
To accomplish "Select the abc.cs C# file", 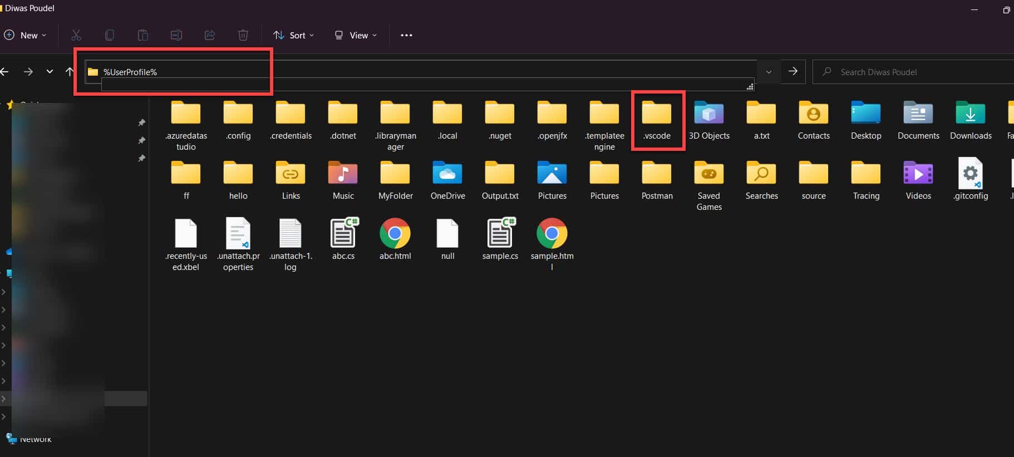I will pos(343,239).
